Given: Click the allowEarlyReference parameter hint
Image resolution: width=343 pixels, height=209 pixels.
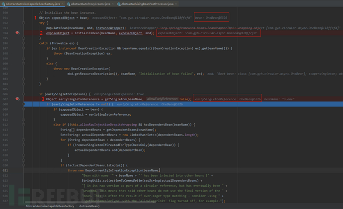Looking at the screenshot, I should tap(162, 99).
